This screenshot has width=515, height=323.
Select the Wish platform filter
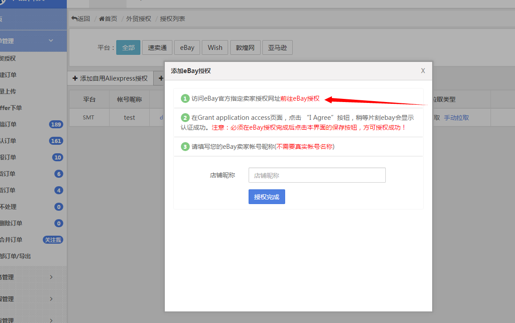pos(215,48)
